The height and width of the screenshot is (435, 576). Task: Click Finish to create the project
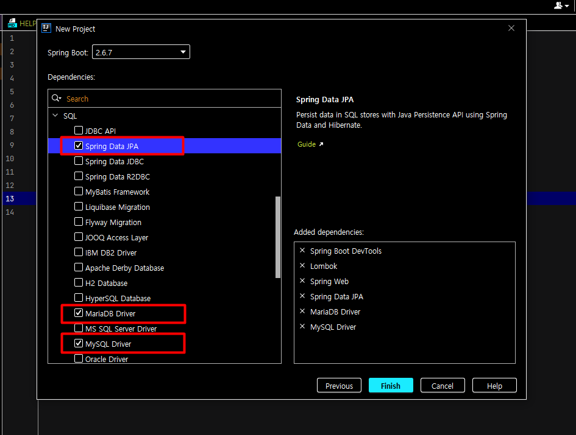click(391, 386)
